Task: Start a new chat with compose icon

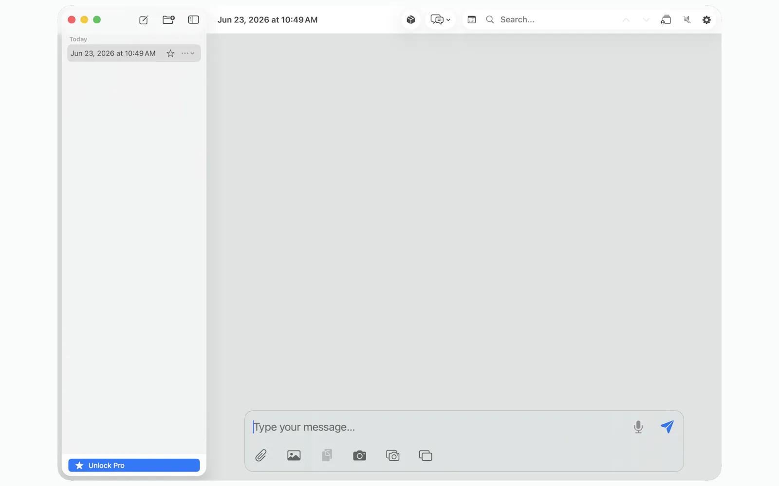Action: click(x=144, y=20)
